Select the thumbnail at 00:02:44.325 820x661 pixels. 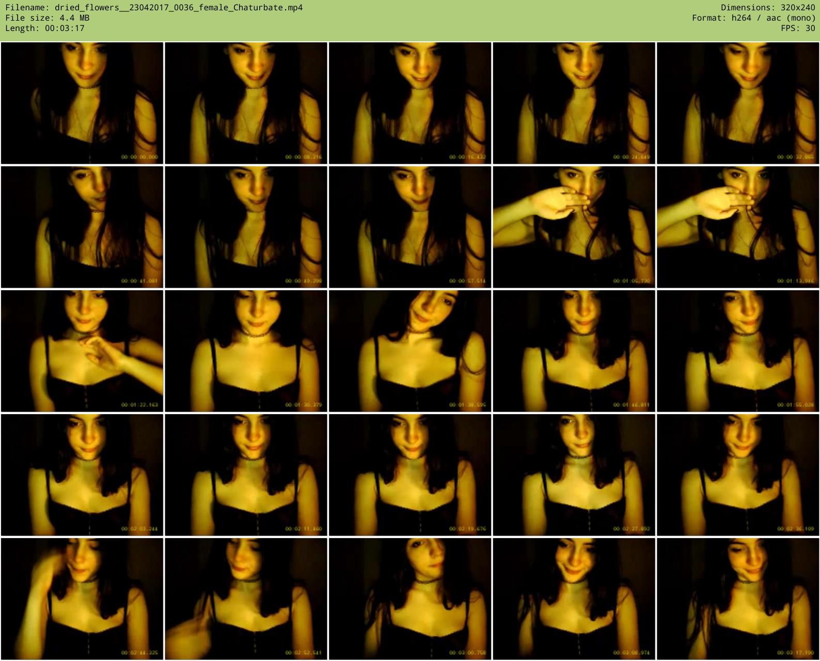[82, 599]
